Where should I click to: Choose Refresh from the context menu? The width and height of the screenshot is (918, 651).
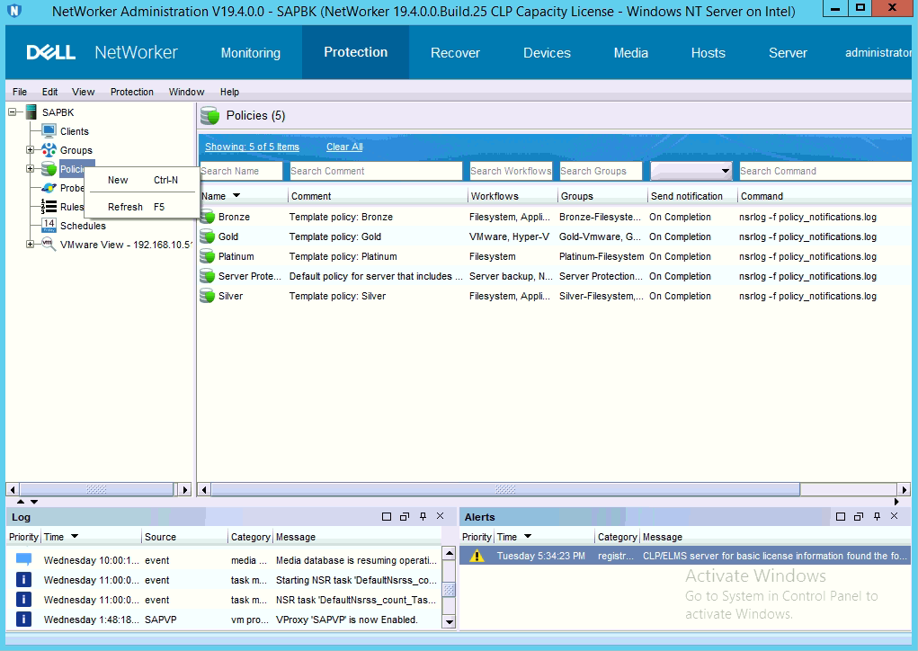(125, 207)
